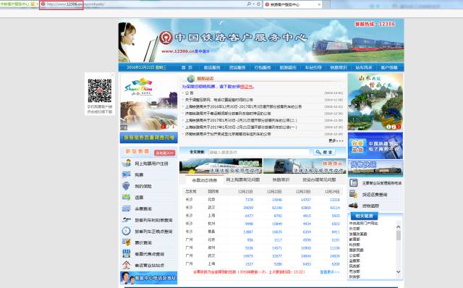The height and width of the screenshot is (288, 463).
Task: Click the calculator icon for freight fee query
Action: [354, 194]
